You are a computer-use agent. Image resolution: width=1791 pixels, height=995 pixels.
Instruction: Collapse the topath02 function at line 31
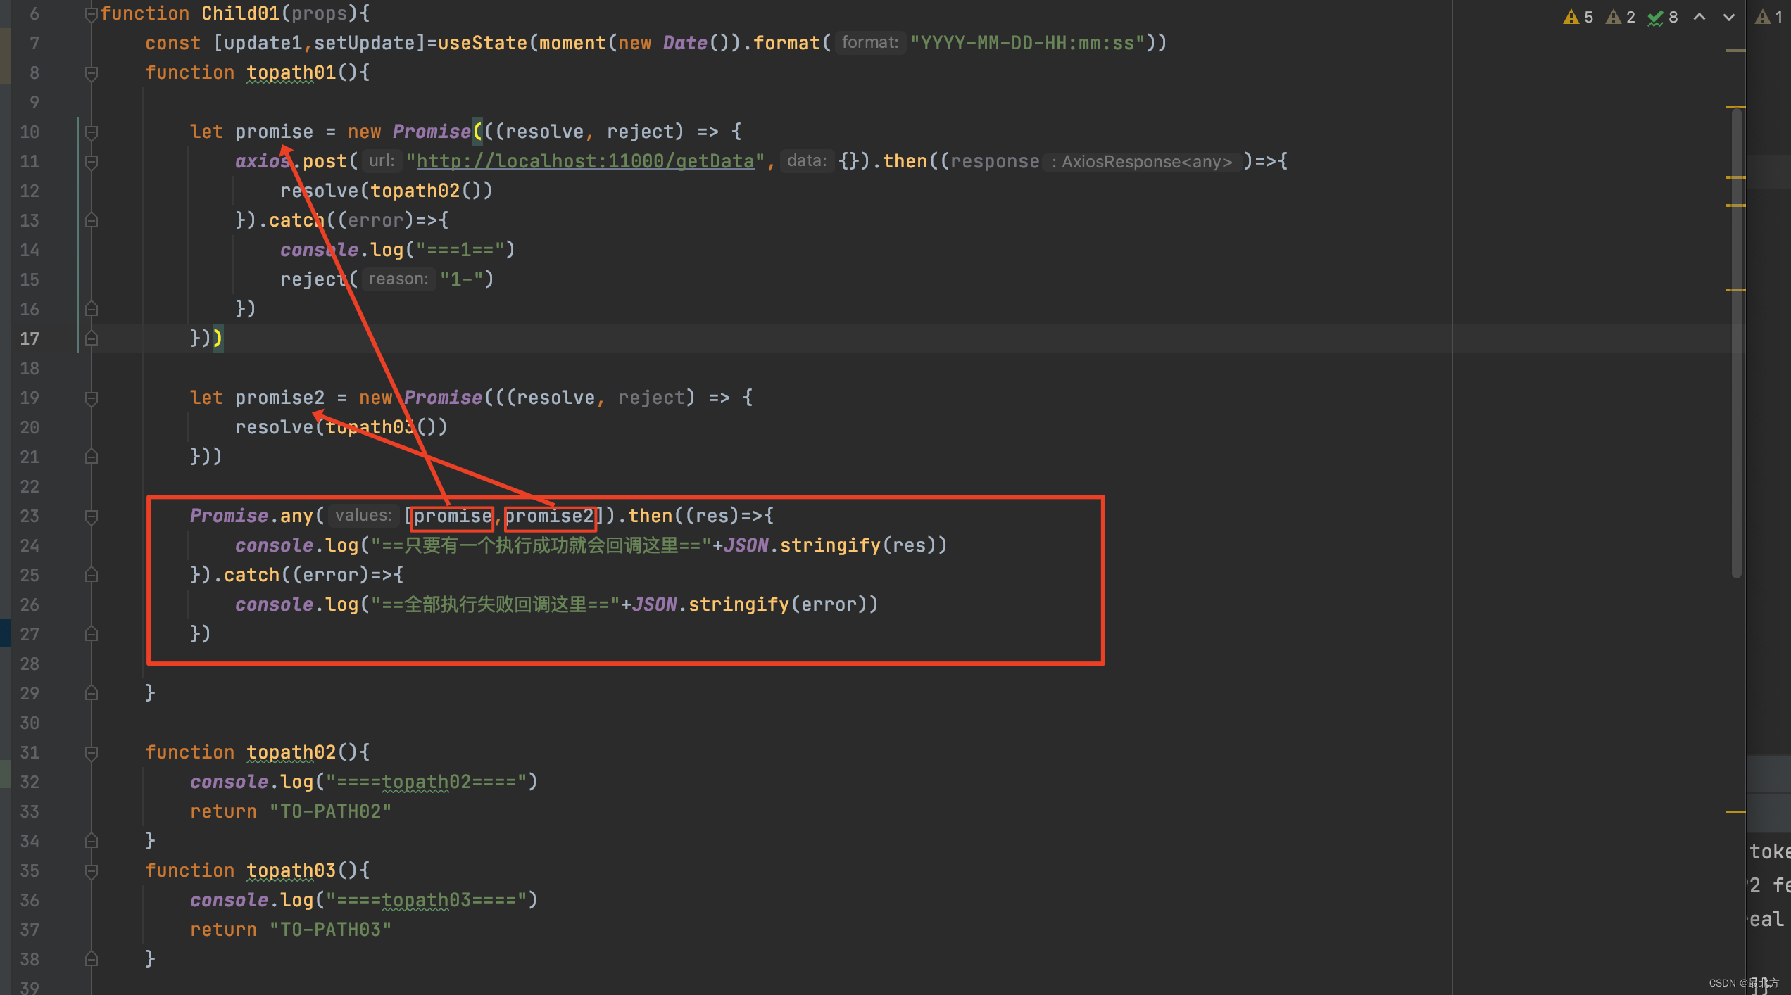91,753
